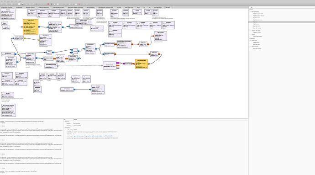Open the Edit menu
Image resolution: width=315 pixels, height=175 pixels.
[5, 1]
